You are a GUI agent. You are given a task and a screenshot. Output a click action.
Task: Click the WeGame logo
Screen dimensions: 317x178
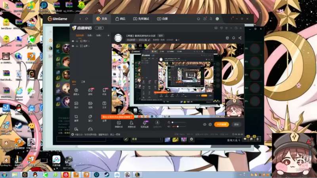pos(57,19)
